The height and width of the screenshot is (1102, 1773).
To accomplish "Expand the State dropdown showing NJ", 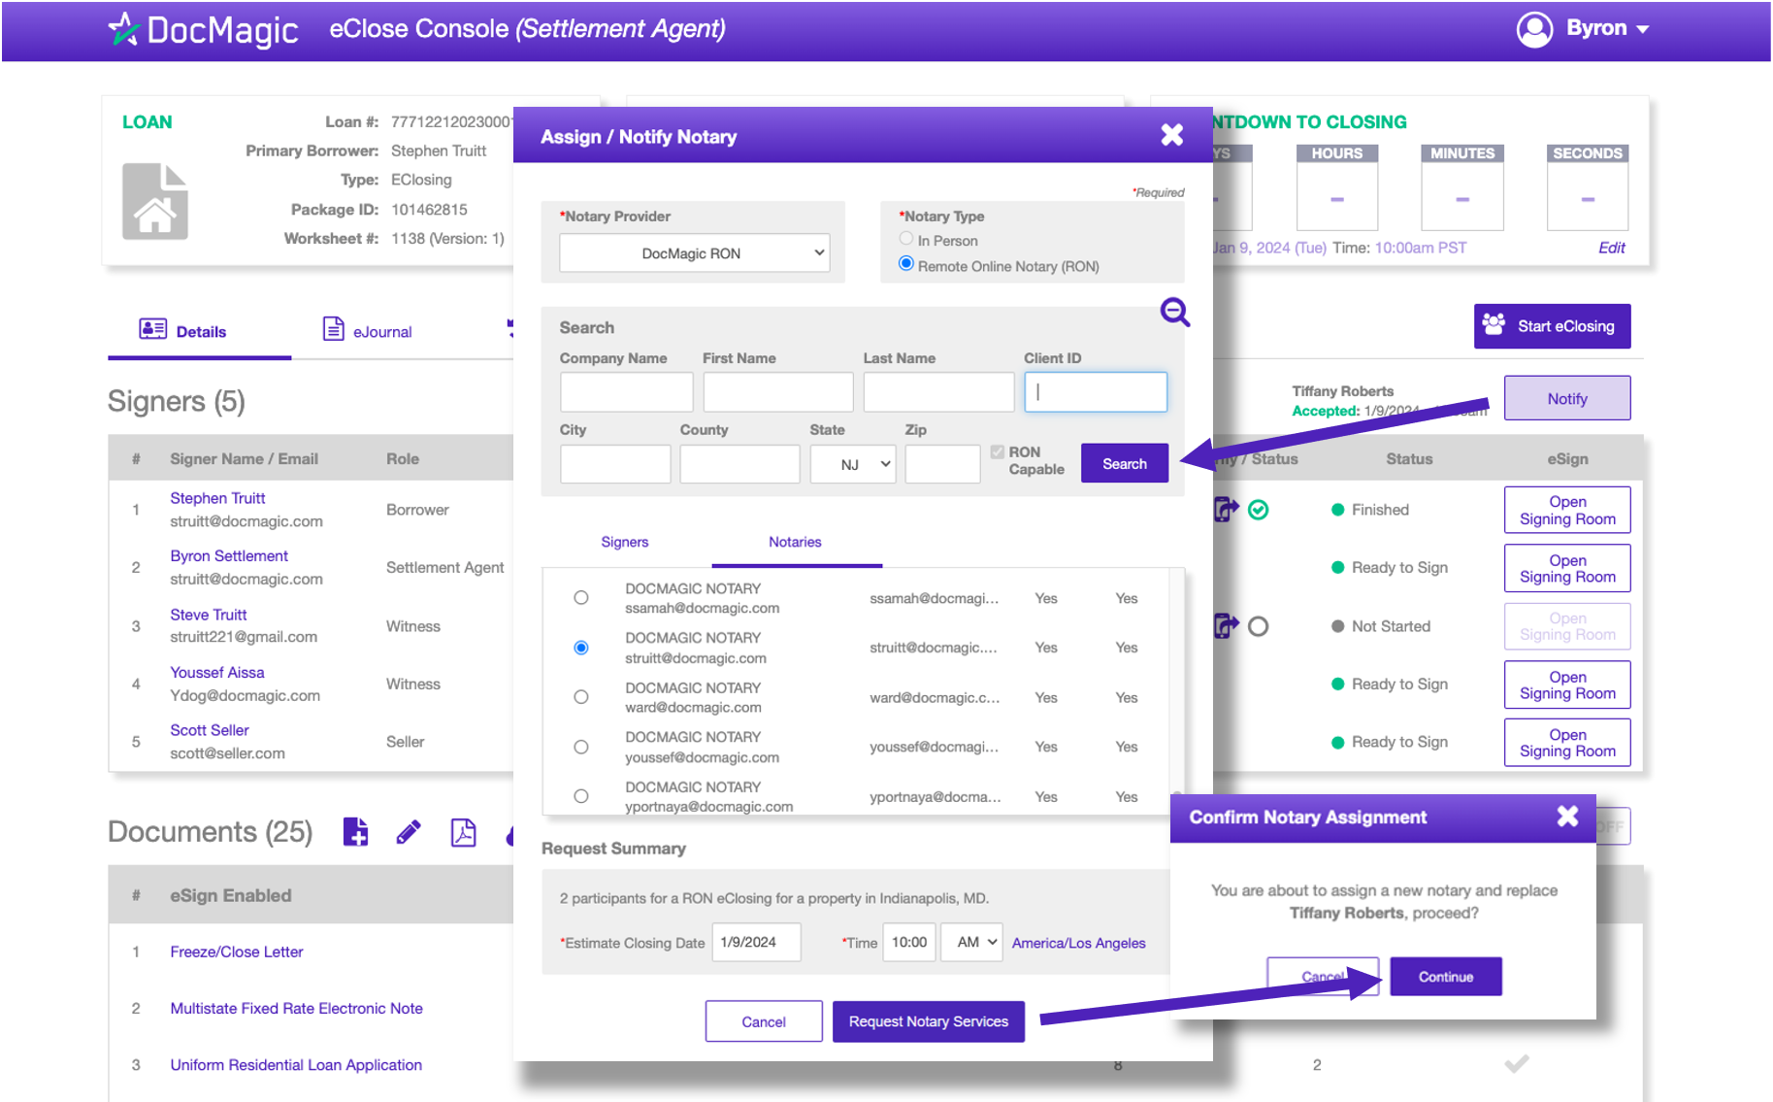I will point(852,464).
